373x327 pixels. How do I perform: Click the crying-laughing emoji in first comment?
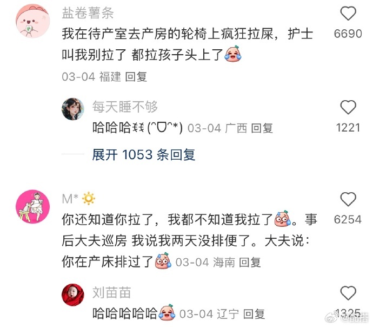coord(233,54)
